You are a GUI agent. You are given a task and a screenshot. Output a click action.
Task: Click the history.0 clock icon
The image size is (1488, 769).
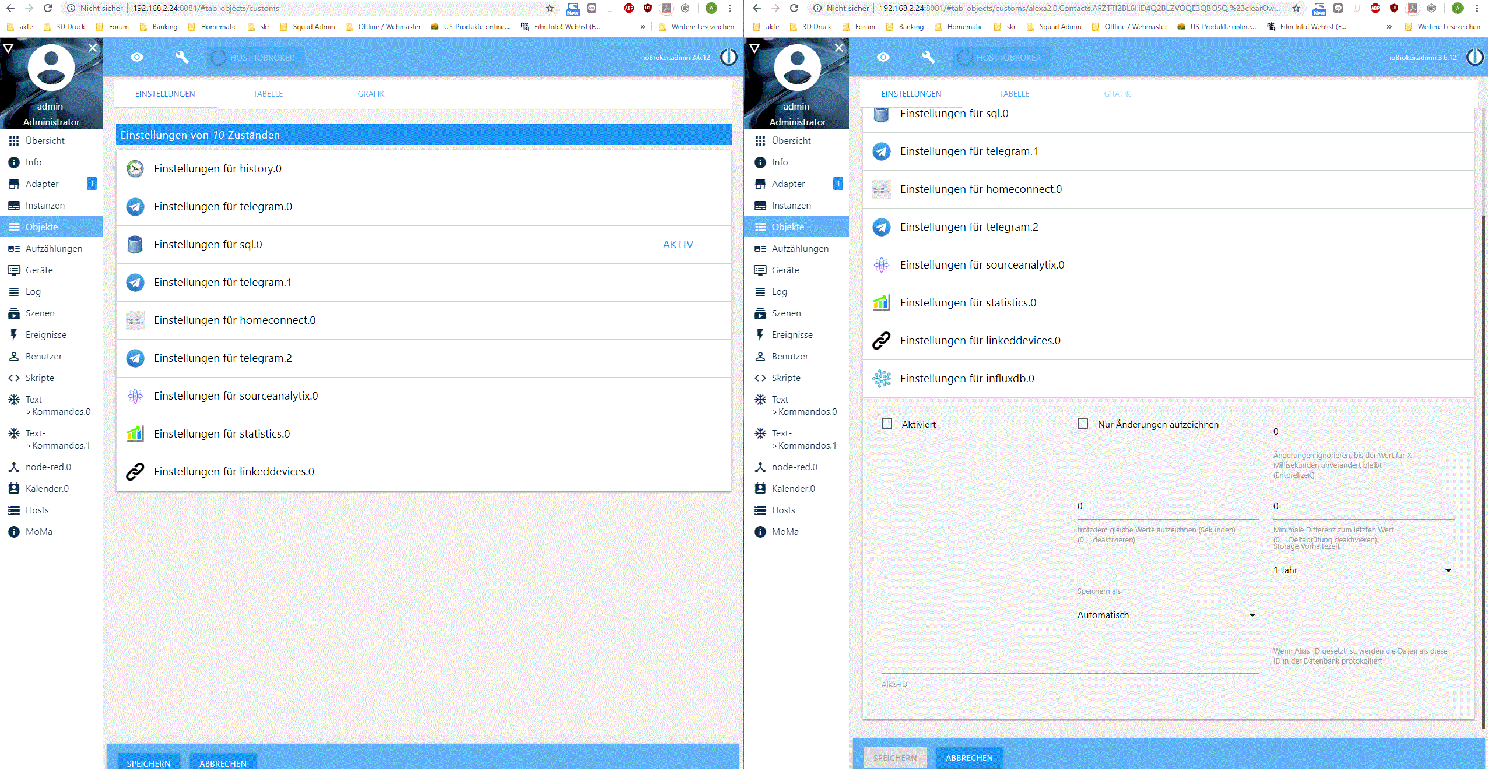(135, 169)
